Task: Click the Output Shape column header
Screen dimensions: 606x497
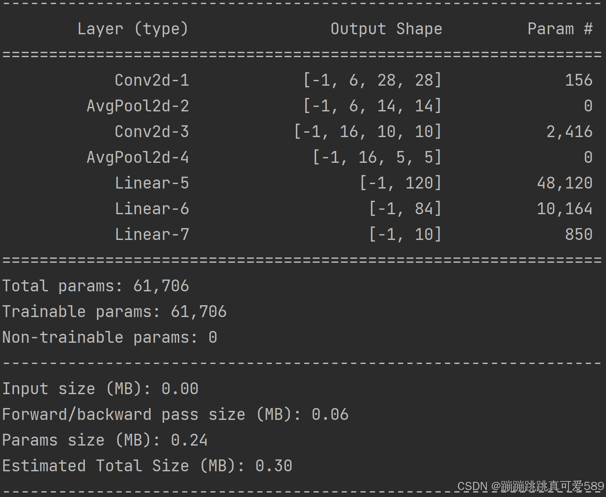Action: (x=386, y=29)
